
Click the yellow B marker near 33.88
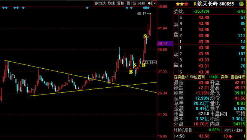[x=144, y=65]
